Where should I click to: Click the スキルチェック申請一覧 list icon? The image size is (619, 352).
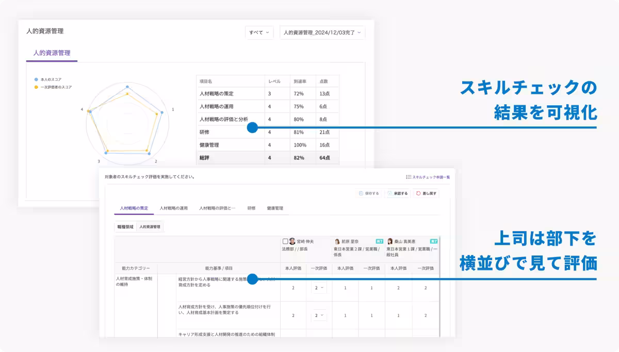[x=409, y=177]
